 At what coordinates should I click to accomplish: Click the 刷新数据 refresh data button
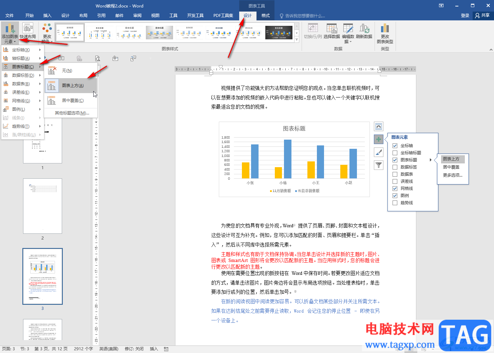[364, 31]
